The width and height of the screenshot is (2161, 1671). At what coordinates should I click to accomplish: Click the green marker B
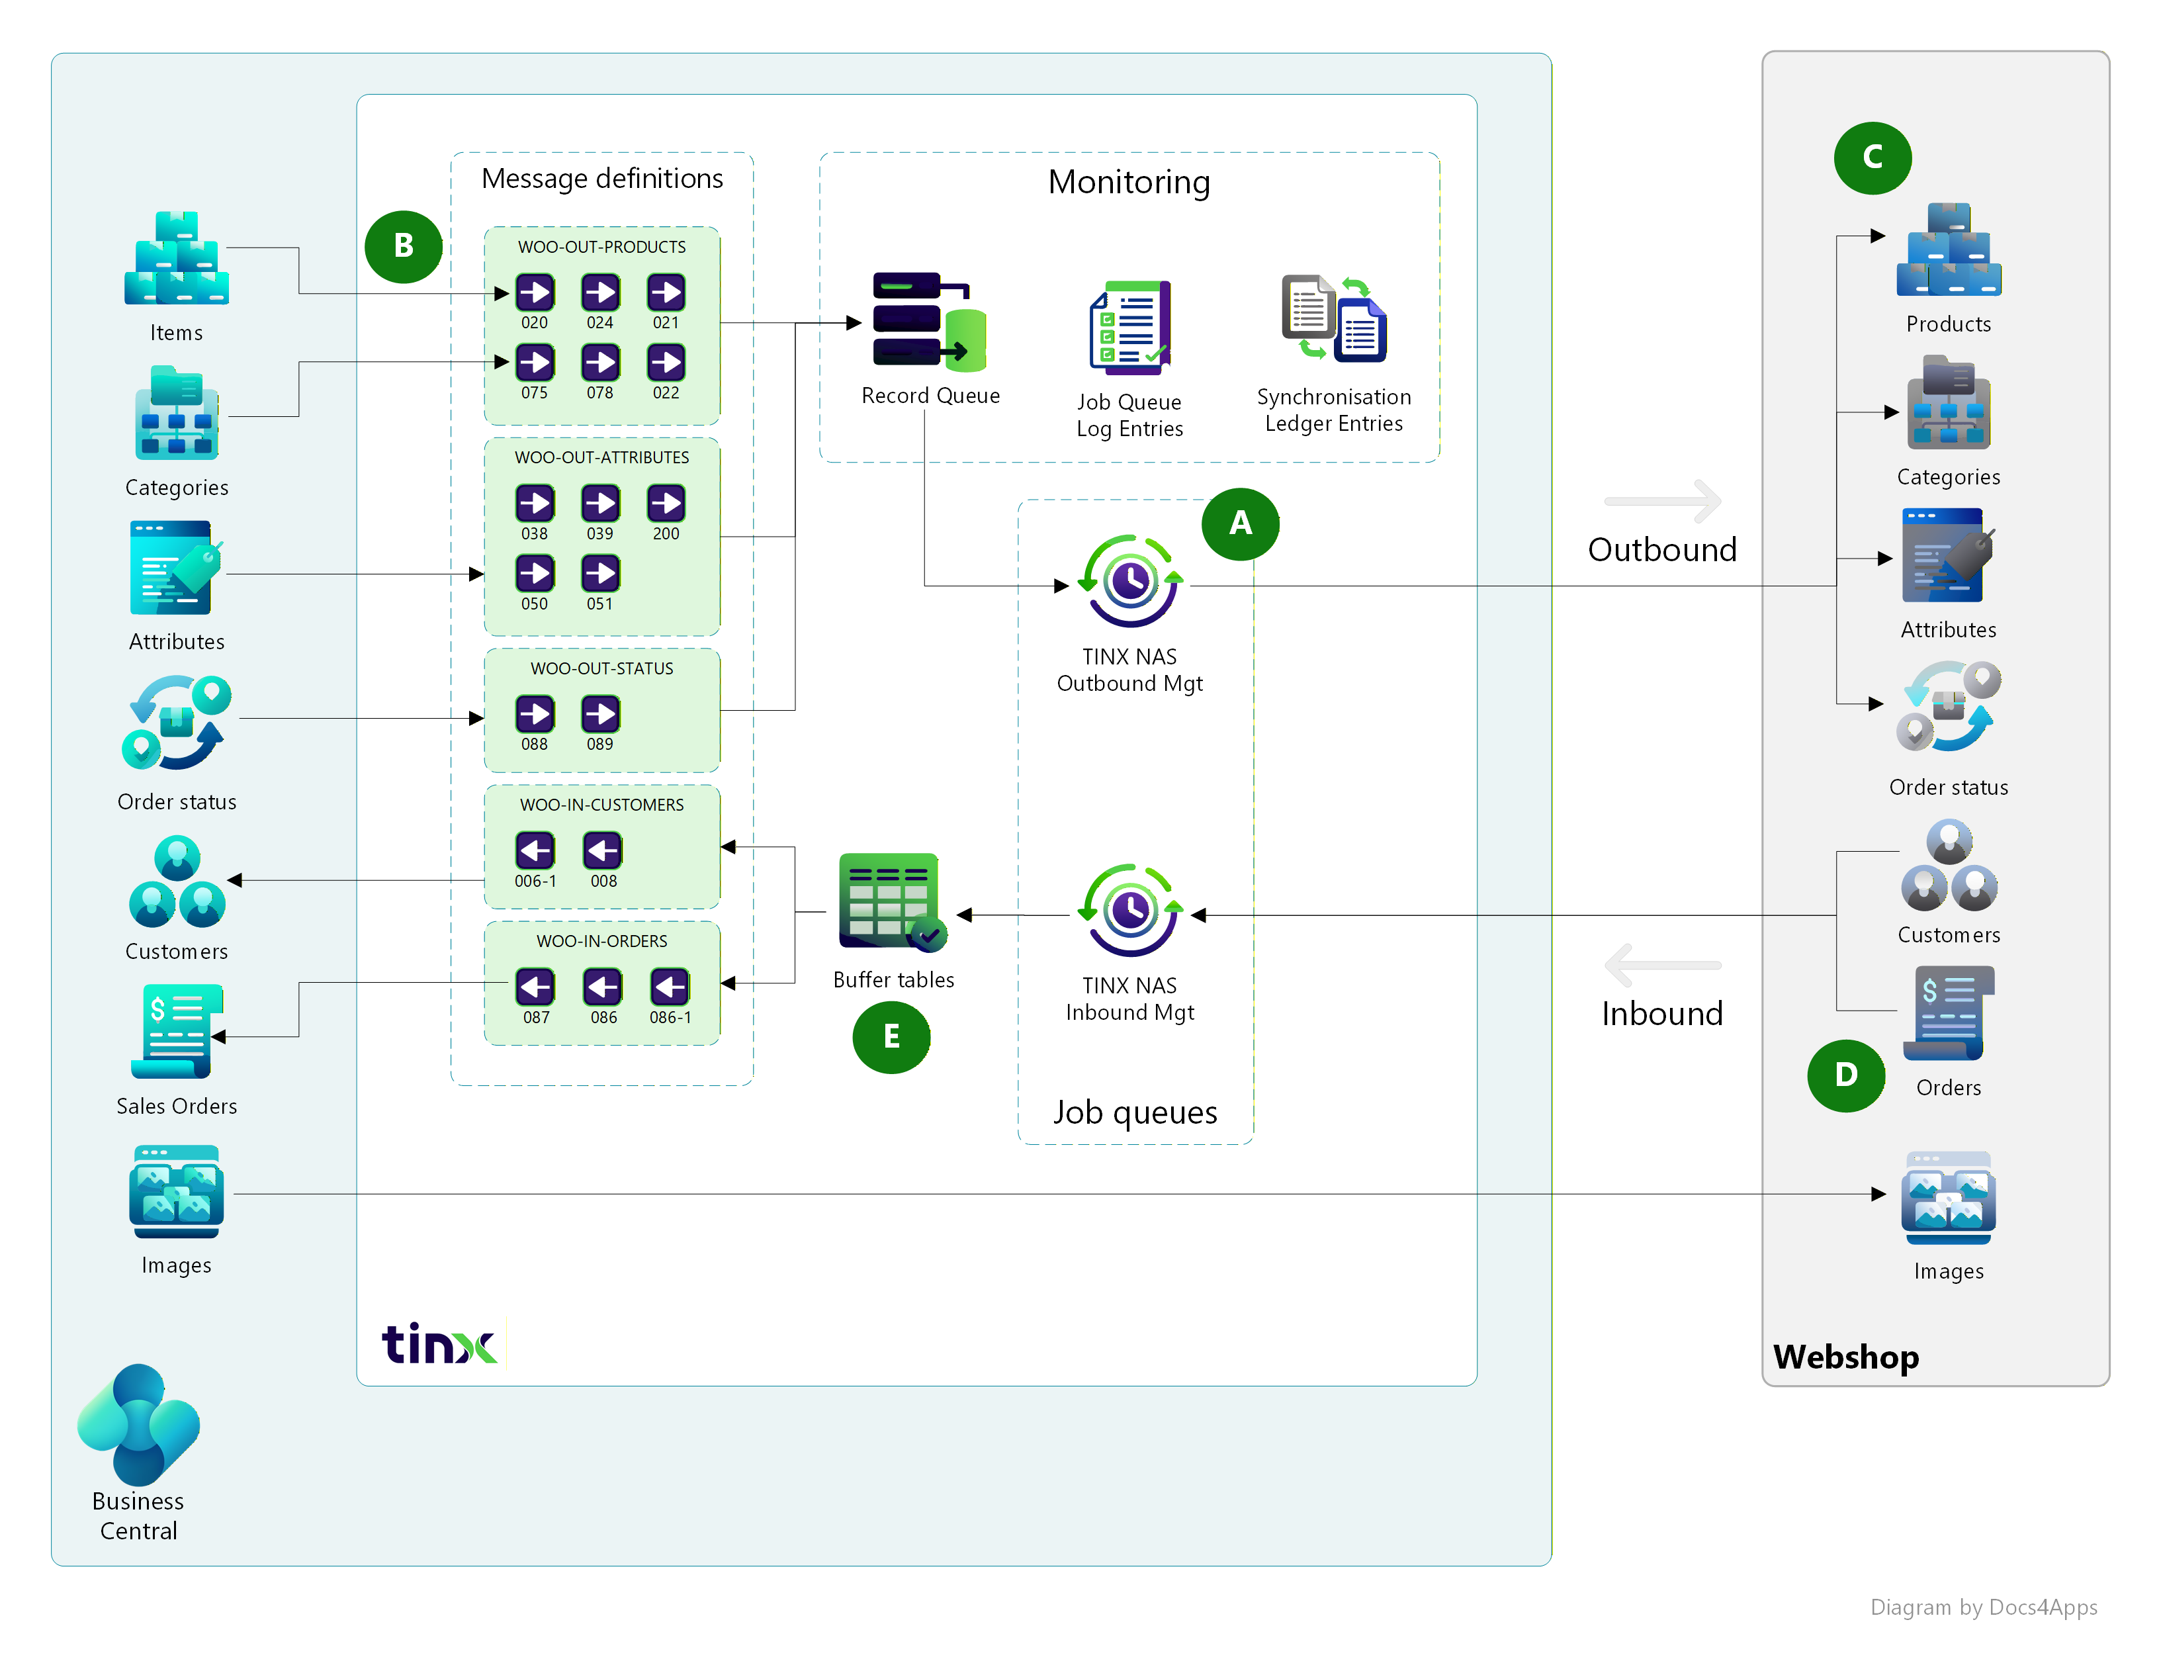click(404, 246)
